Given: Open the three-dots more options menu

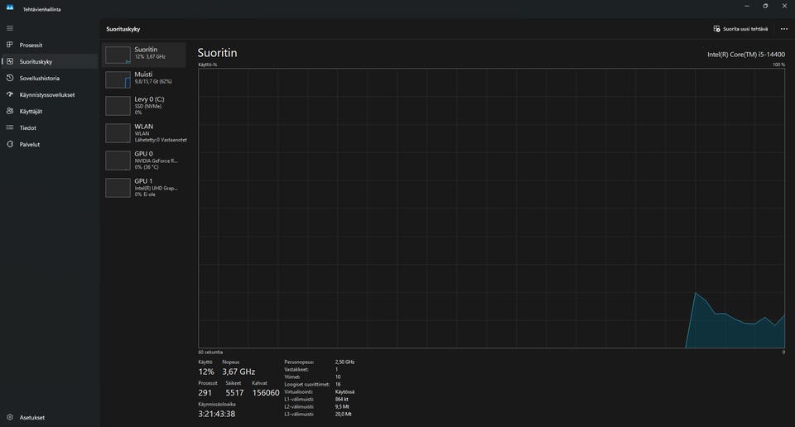Looking at the screenshot, I should (x=784, y=29).
